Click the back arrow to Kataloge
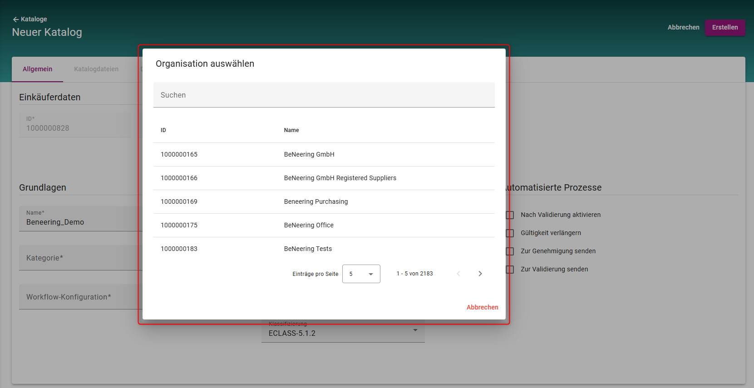 (16, 20)
